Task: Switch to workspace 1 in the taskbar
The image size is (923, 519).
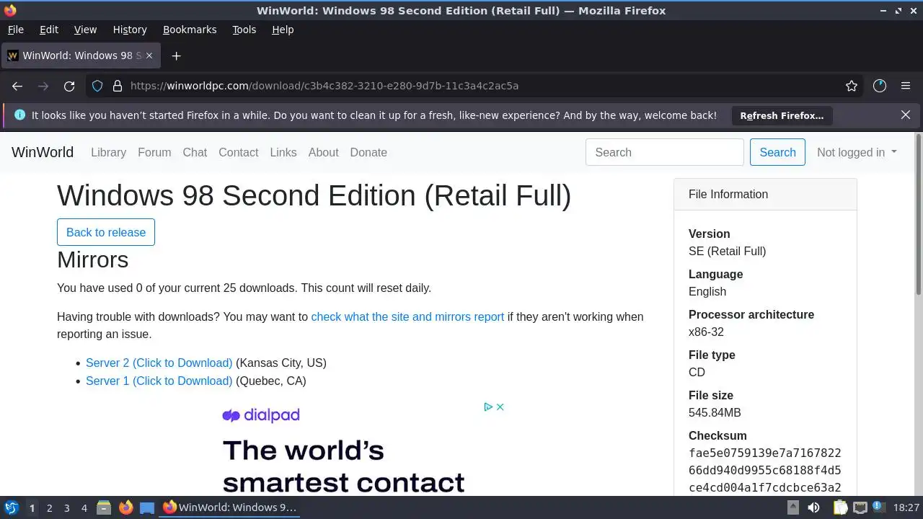Action: pos(32,507)
